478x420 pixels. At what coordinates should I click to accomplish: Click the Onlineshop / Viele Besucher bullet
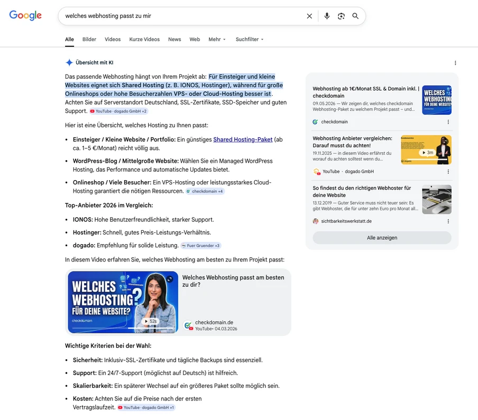[x=172, y=186]
